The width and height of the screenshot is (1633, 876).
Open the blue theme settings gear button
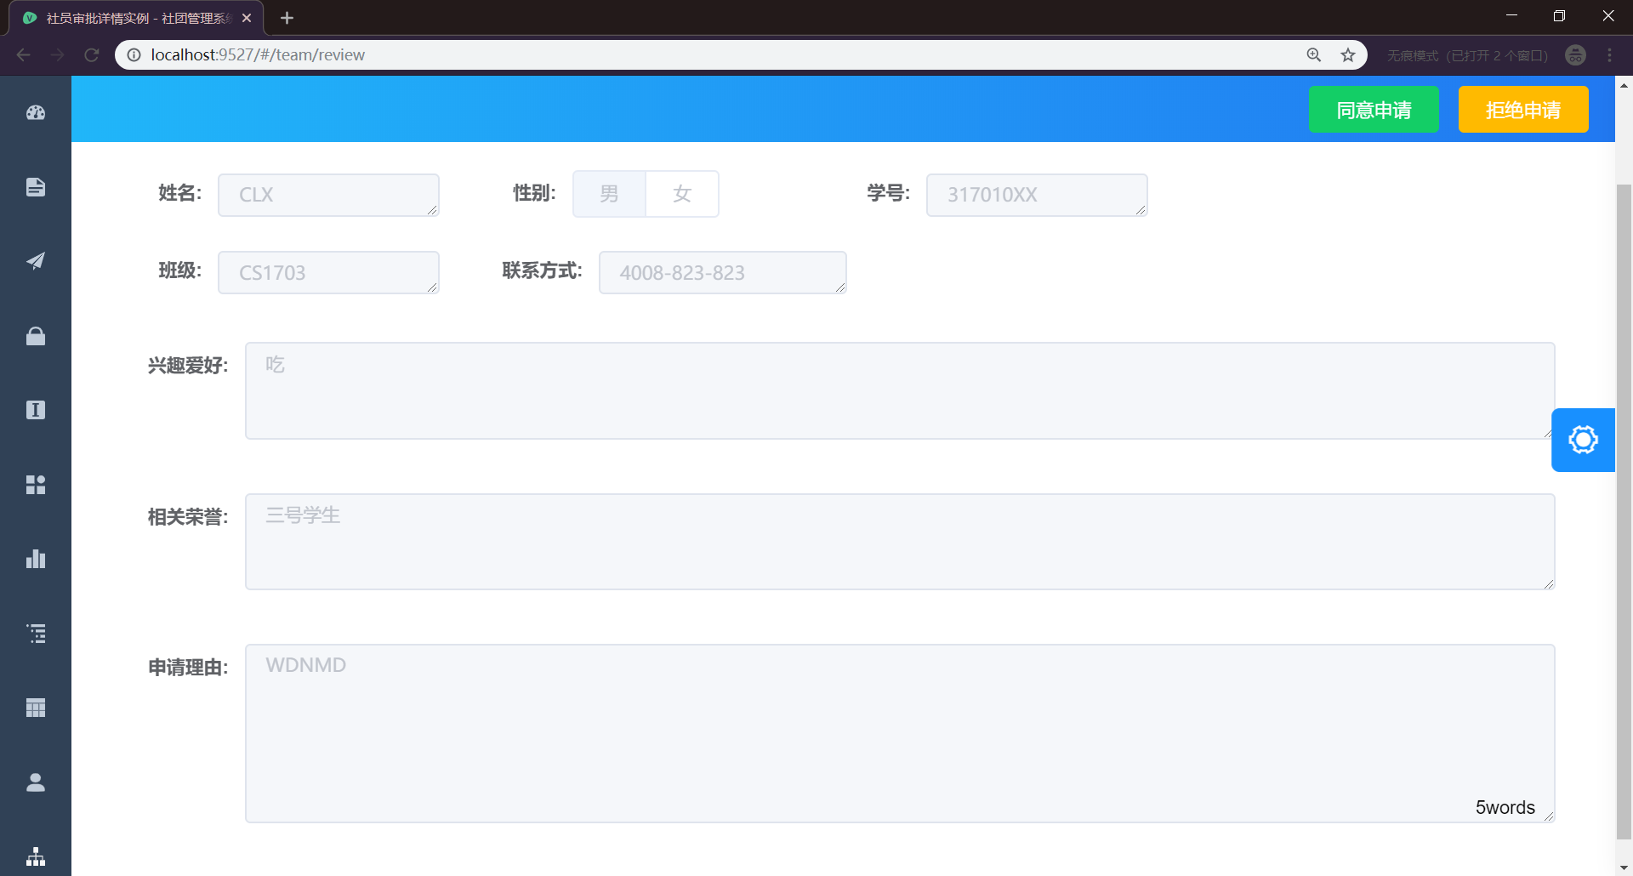point(1583,440)
